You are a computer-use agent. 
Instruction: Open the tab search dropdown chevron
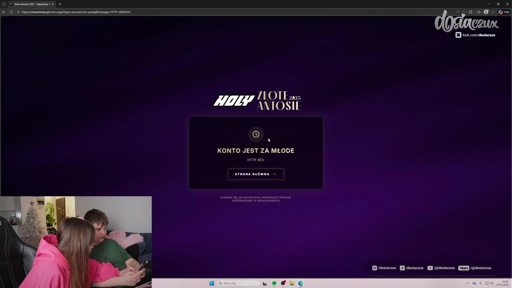(x=4, y=4)
